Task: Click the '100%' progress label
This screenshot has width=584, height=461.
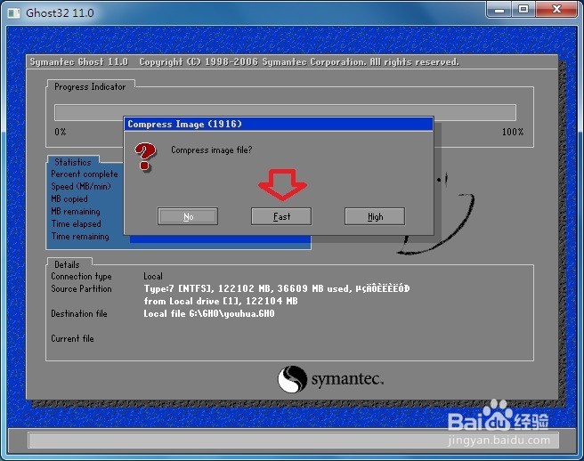Action: [x=513, y=132]
